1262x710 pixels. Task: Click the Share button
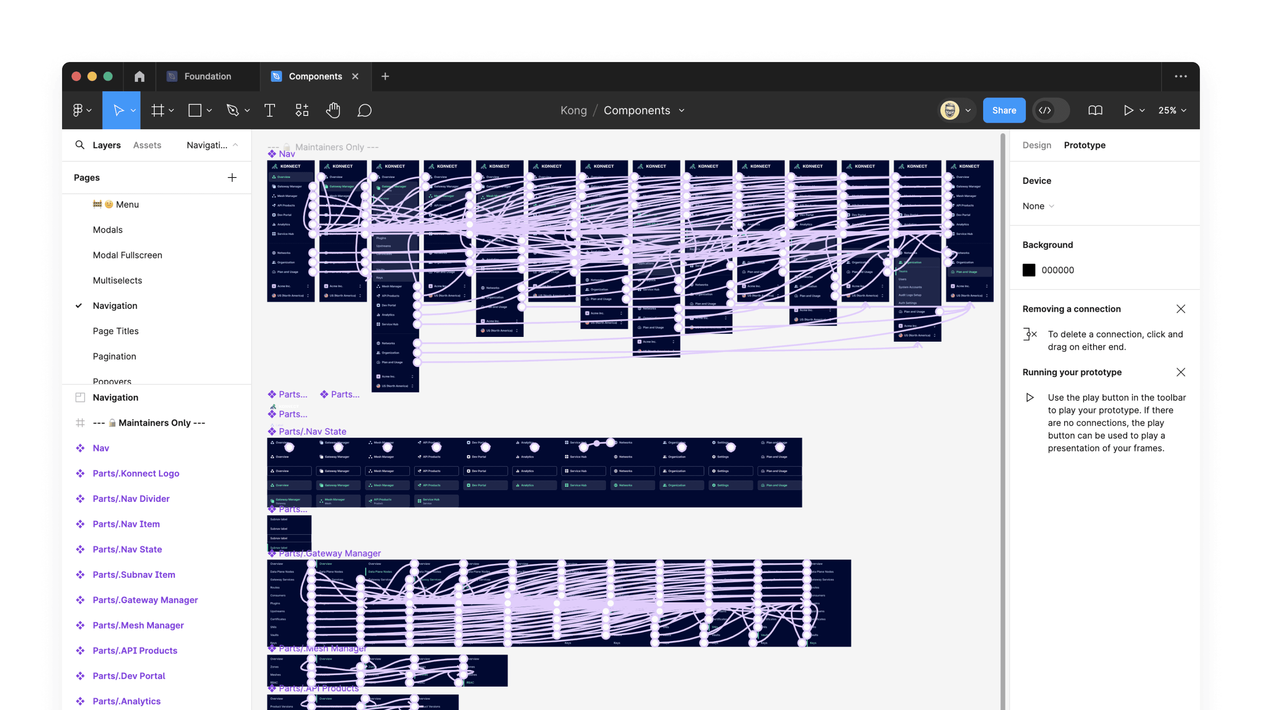tap(1004, 110)
